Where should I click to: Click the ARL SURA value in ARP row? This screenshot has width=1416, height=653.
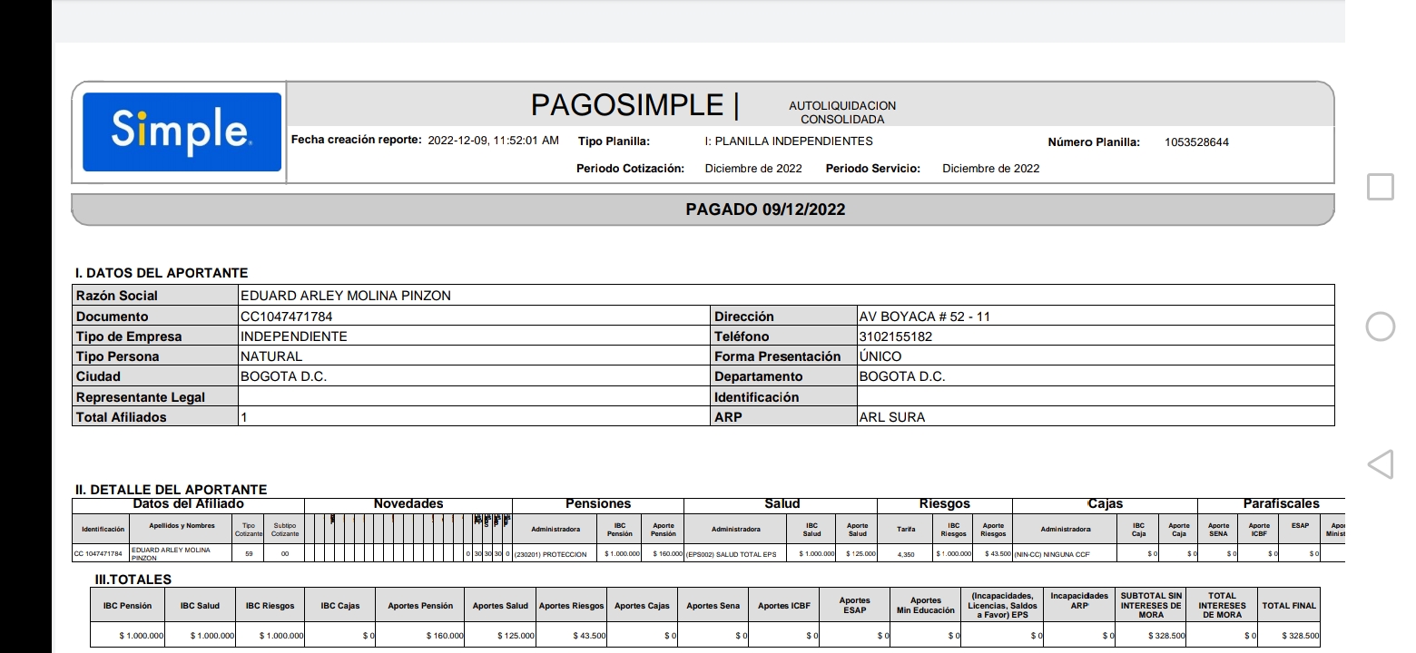[x=891, y=417]
